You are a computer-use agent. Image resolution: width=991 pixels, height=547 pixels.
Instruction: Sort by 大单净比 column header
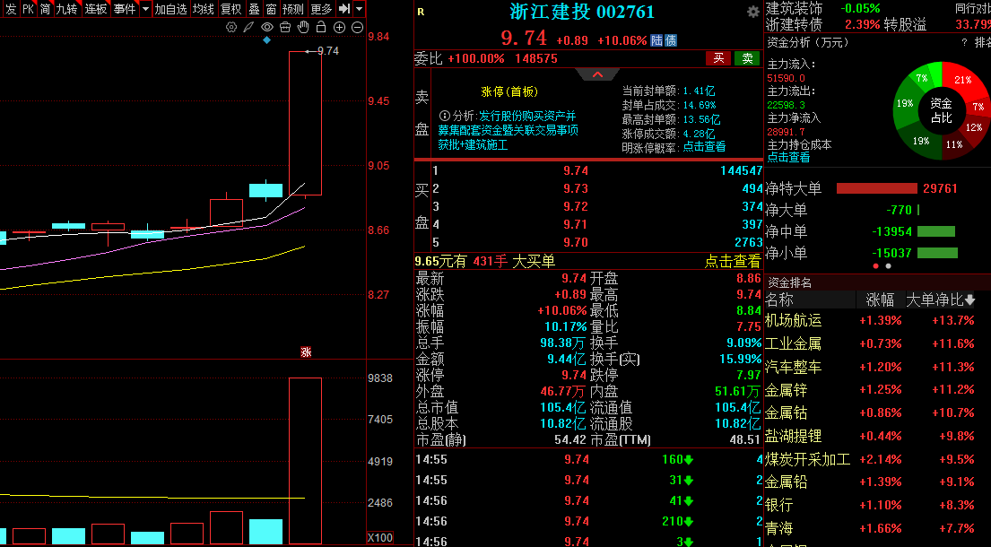coord(941,300)
